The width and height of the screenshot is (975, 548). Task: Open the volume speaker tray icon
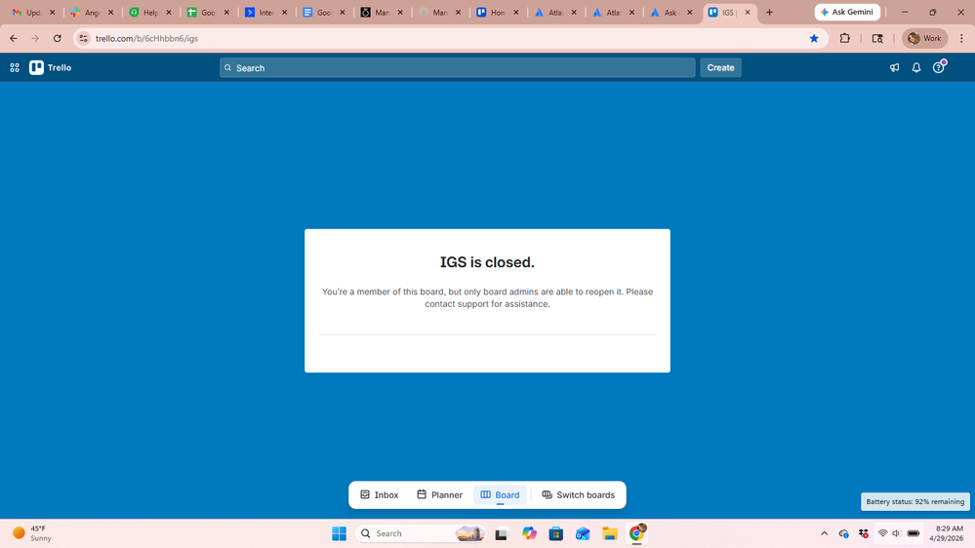pos(897,533)
